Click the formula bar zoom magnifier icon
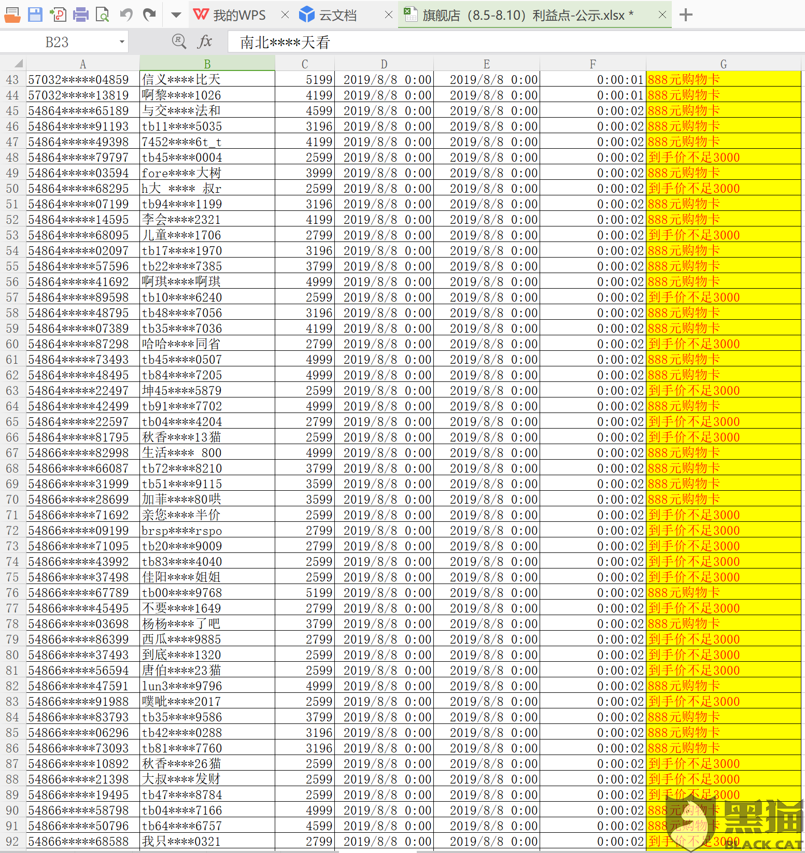 [179, 41]
